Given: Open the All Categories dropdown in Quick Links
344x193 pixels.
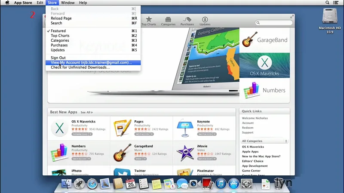Looking at the screenshot, I should pyautogui.click(x=264, y=141).
